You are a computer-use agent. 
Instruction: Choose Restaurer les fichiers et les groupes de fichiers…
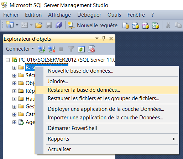pos(107,98)
